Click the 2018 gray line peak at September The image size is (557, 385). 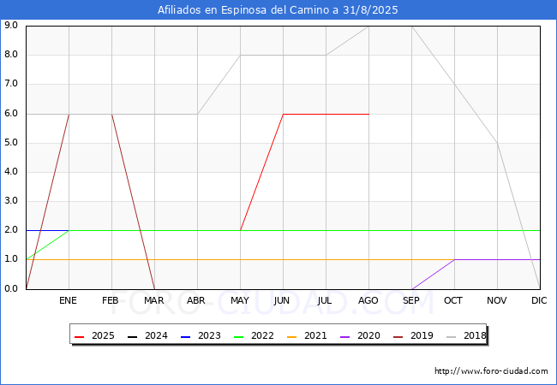click(411, 27)
